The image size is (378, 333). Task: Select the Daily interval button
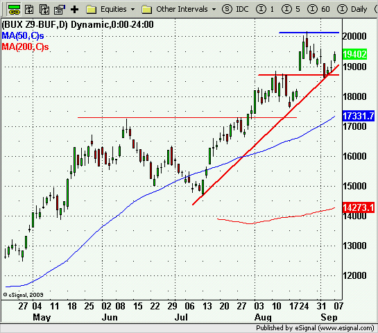352,9
